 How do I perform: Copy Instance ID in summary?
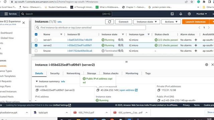(37, 90)
